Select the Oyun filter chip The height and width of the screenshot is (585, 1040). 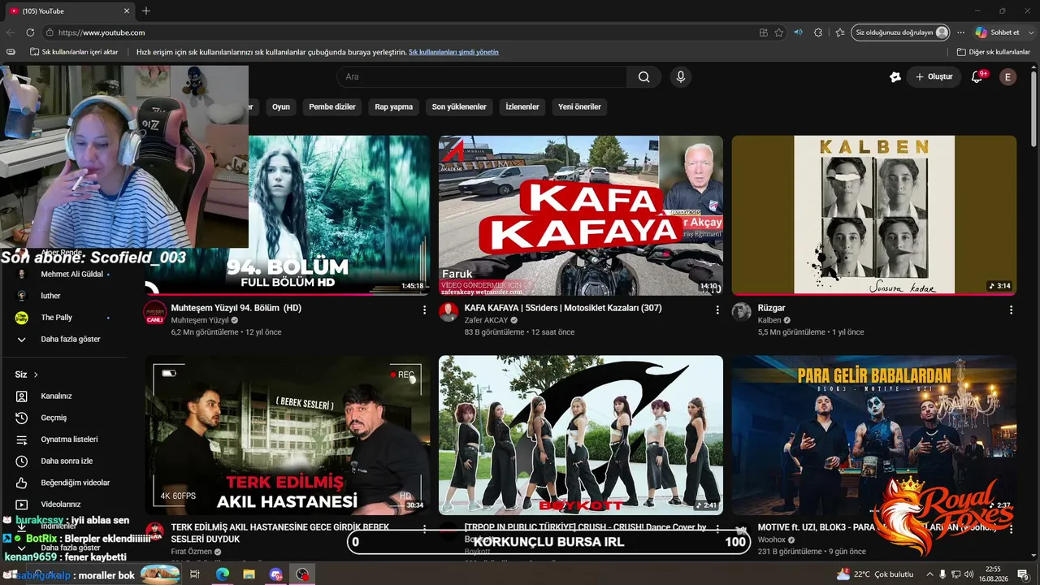[281, 107]
